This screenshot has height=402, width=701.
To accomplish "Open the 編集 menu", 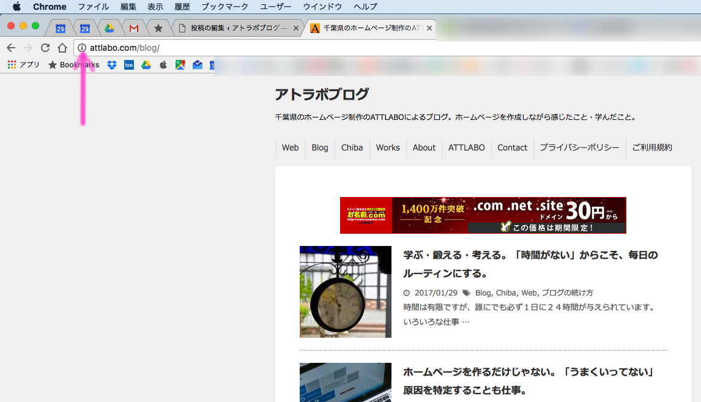I will coord(128,7).
